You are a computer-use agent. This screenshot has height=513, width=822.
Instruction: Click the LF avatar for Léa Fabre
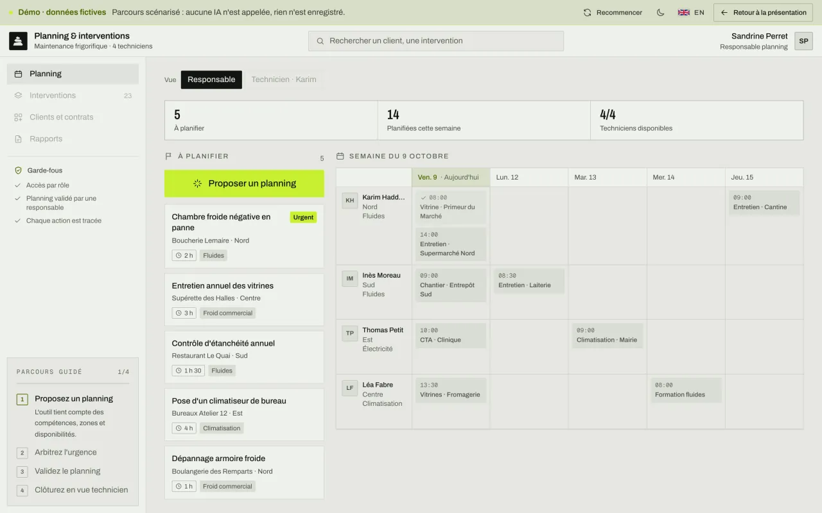pos(350,388)
